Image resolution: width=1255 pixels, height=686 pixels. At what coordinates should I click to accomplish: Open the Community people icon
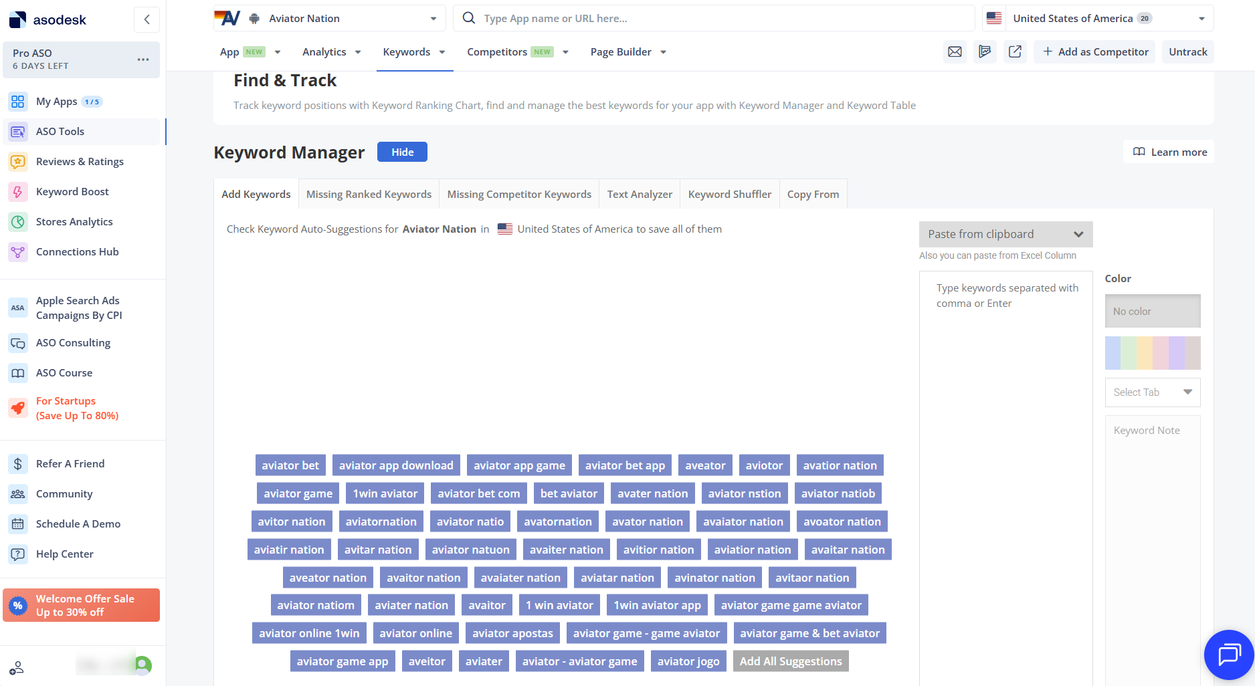click(18, 494)
